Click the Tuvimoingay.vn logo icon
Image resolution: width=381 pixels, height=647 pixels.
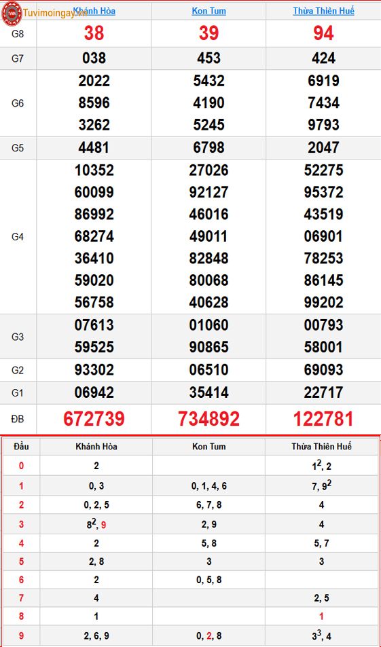12,13
